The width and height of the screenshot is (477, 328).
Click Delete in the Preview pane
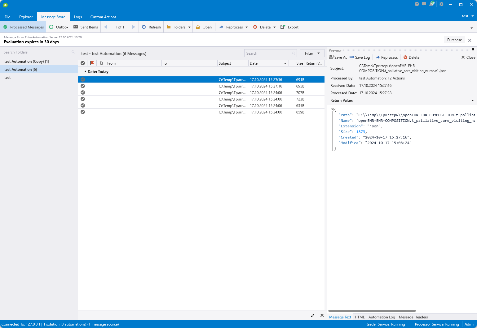(x=412, y=57)
